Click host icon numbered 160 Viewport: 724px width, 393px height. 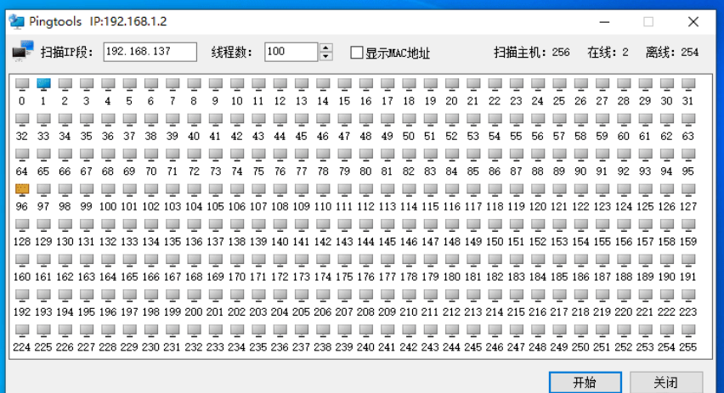pyautogui.click(x=22, y=260)
